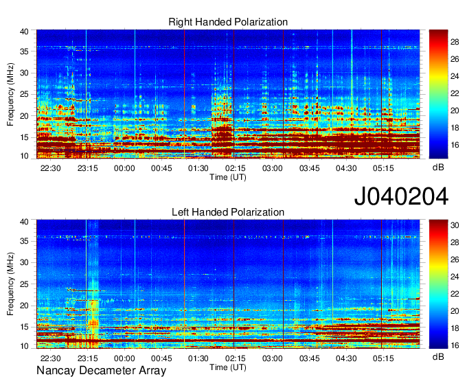
Task: Click the '04:30' tick in the top panel
Action: (x=346, y=168)
